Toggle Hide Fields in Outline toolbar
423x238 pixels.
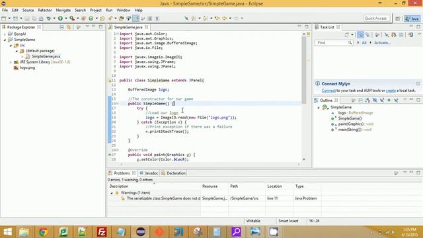tap(375, 100)
